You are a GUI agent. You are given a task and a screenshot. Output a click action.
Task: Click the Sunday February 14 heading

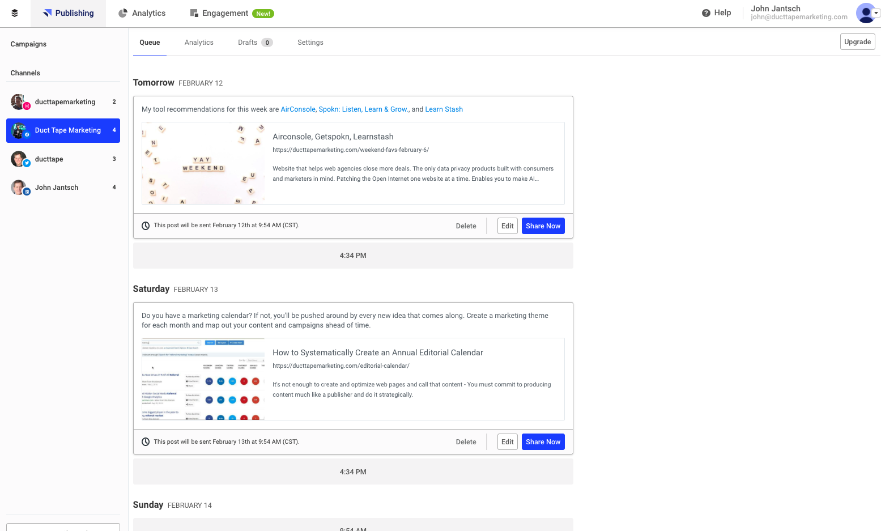pyautogui.click(x=172, y=505)
